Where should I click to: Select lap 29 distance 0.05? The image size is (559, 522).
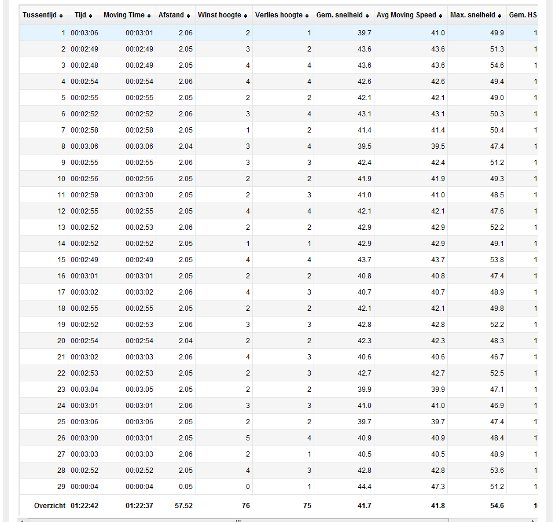(186, 487)
